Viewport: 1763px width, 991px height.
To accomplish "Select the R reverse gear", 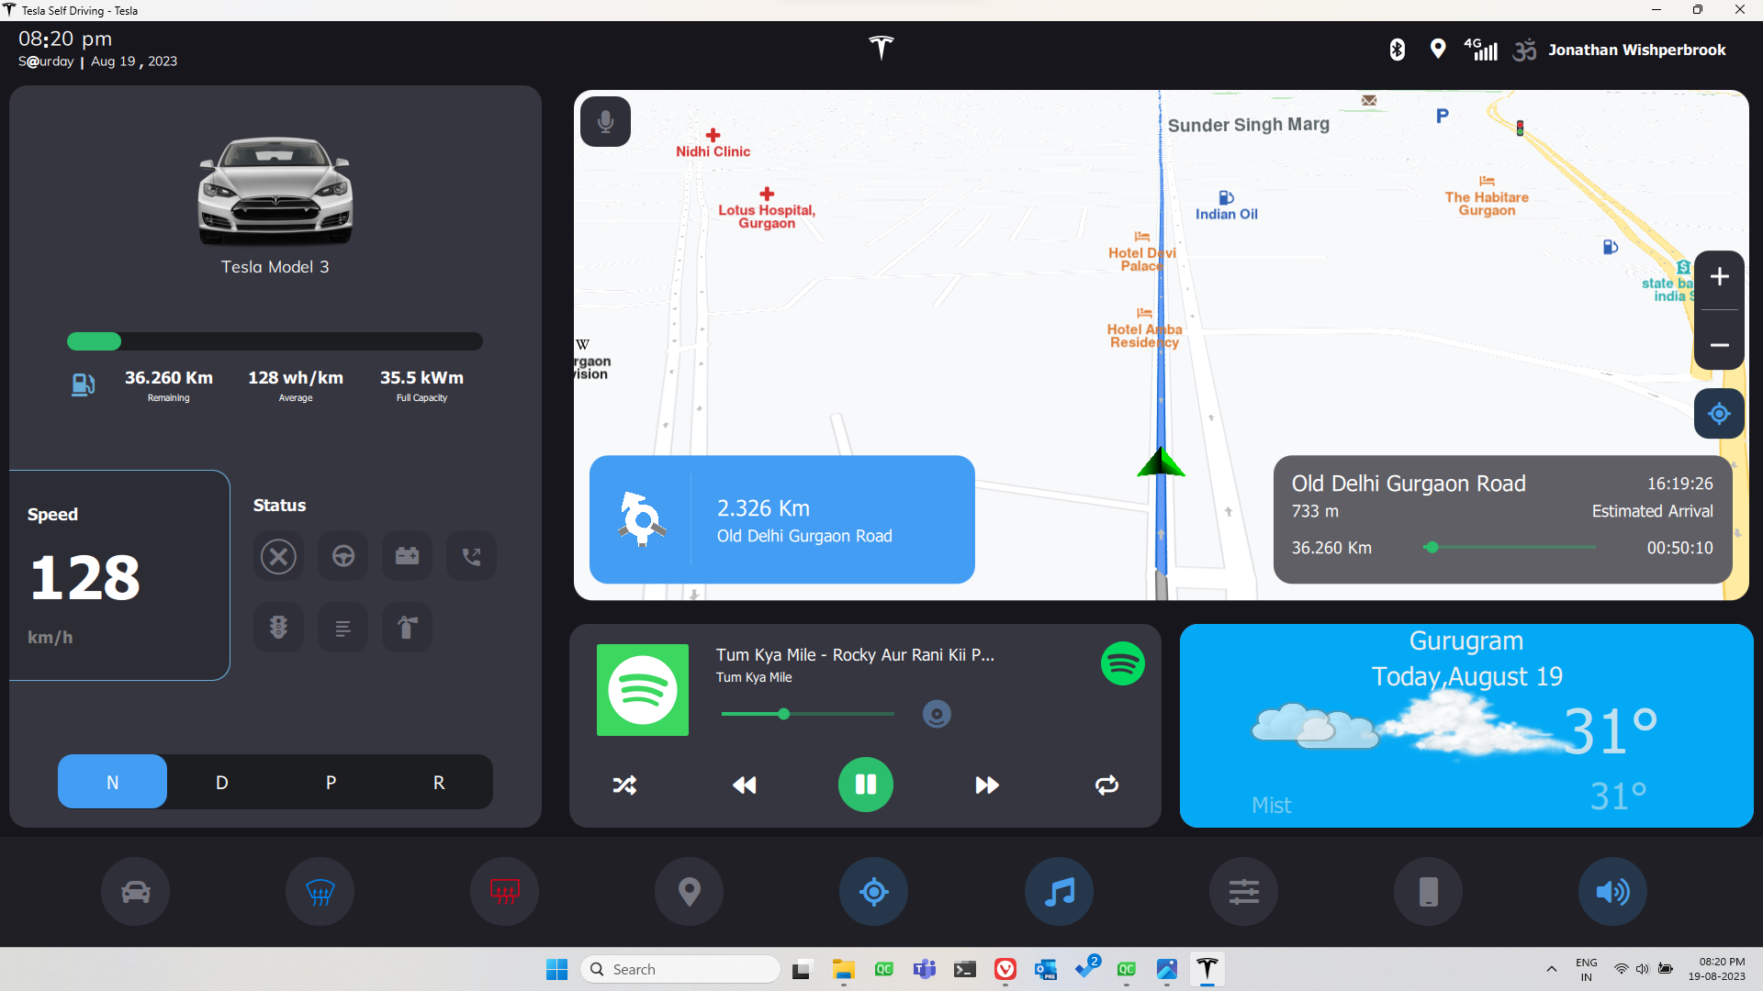I will pos(439,783).
